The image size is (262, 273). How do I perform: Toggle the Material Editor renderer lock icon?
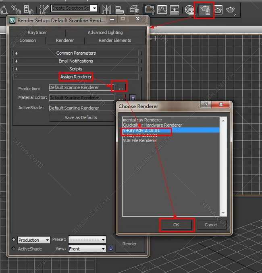133,97
